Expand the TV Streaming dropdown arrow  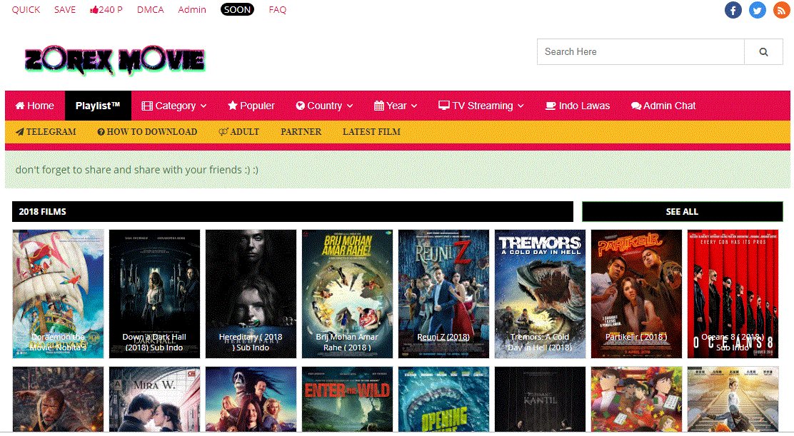[521, 106]
